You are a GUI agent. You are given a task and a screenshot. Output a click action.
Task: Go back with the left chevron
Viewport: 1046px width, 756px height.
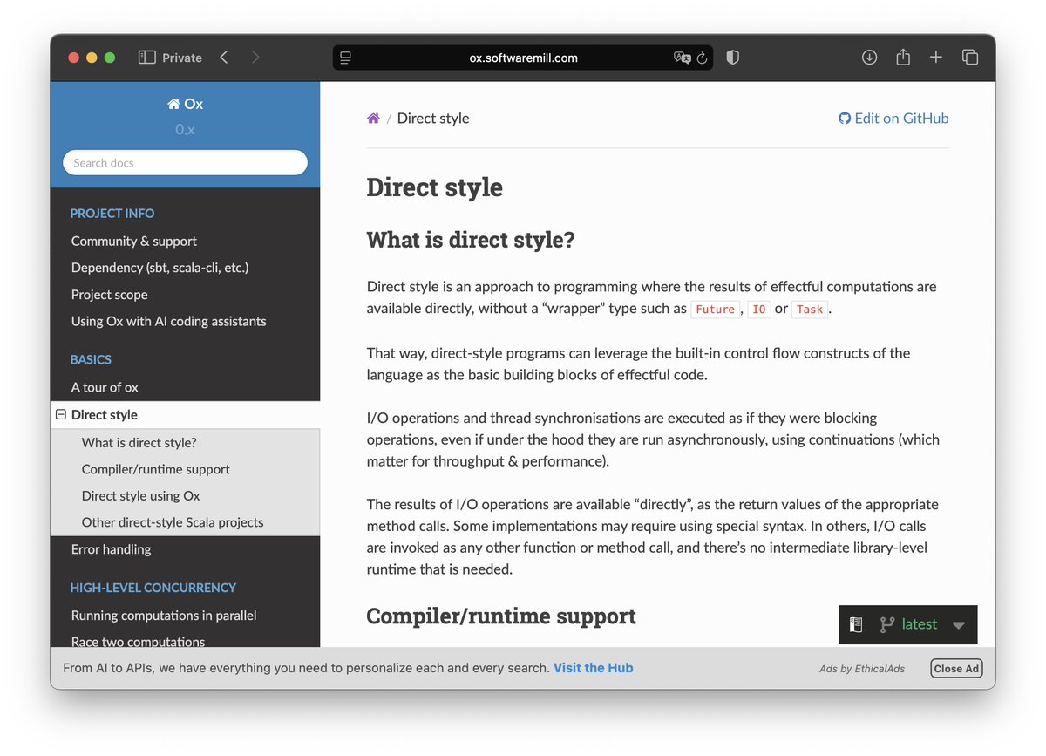point(224,58)
